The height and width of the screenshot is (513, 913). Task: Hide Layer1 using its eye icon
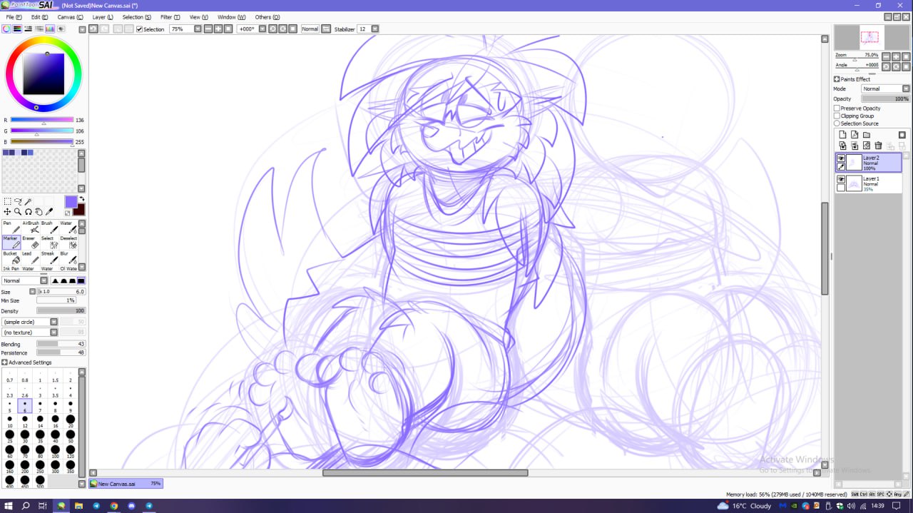point(841,179)
